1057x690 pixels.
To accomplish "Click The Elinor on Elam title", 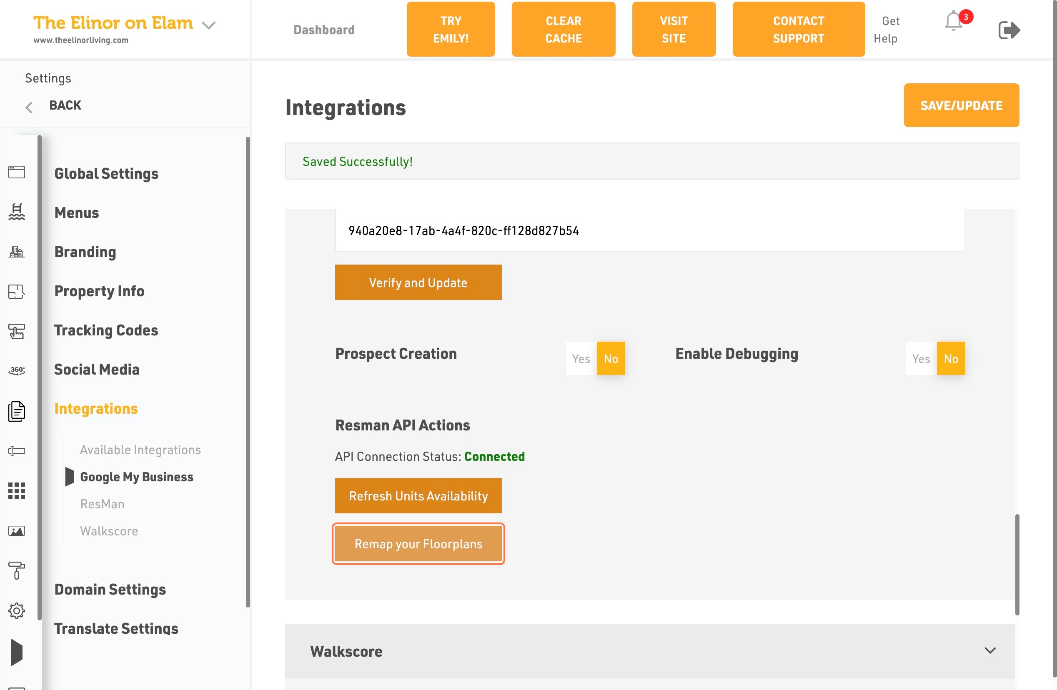I will 113,22.
